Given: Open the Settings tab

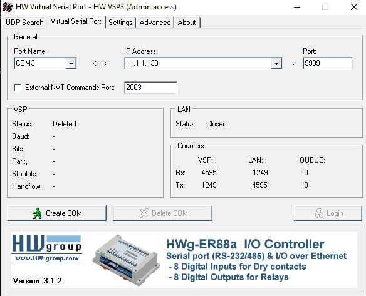Looking at the screenshot, I should tap(120, 23).
